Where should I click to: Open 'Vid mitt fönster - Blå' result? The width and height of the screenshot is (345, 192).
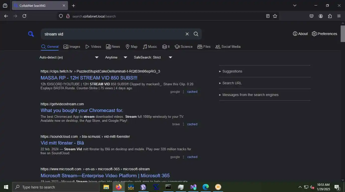(62, 143)
